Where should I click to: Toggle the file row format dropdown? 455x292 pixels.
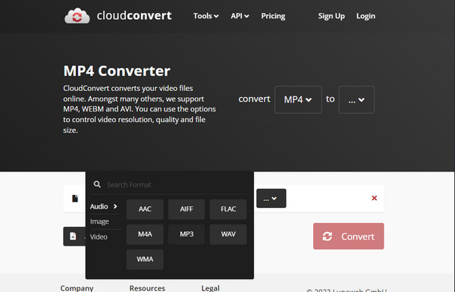271,199
